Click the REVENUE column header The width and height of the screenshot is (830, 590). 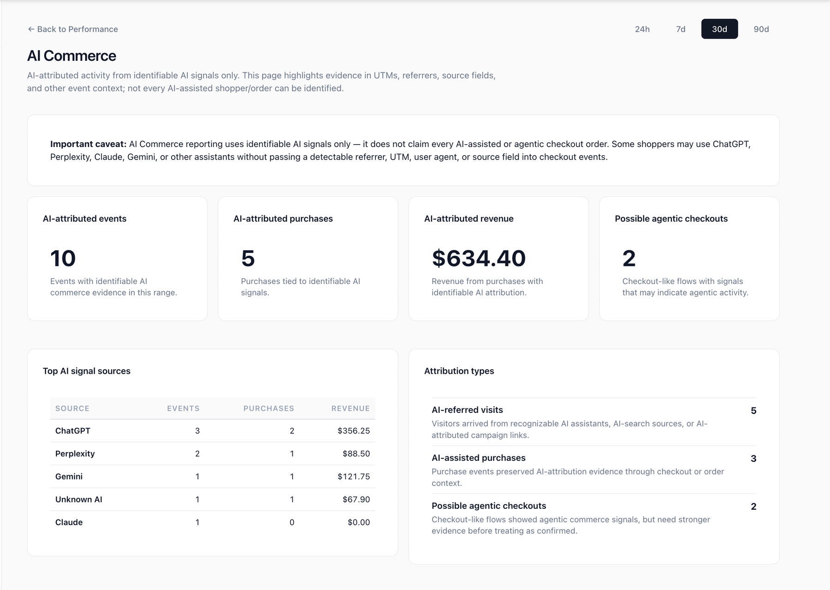[350, 408]
